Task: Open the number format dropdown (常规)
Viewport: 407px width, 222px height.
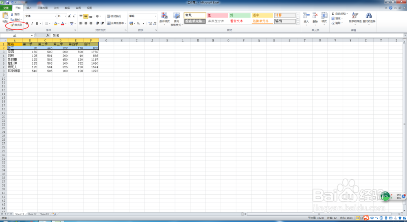Action: [x=155, y=16]
